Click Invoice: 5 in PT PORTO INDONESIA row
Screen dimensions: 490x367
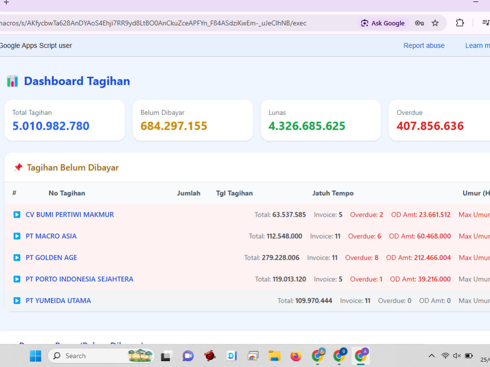328,279
